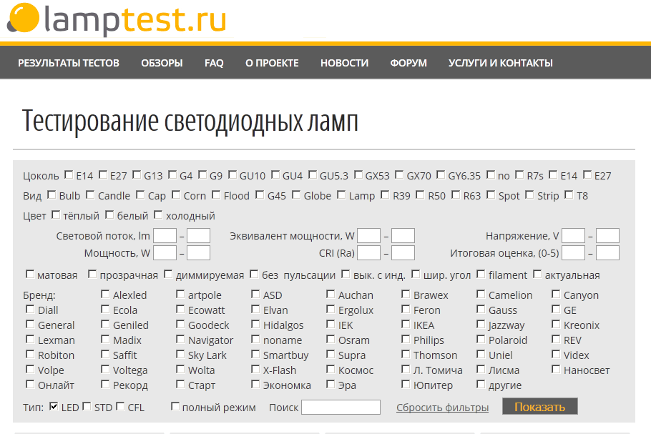The width and height of the screenshot is (651, 434).
Task: Click the lamptest.ru logo
Action: pos(117,19)
